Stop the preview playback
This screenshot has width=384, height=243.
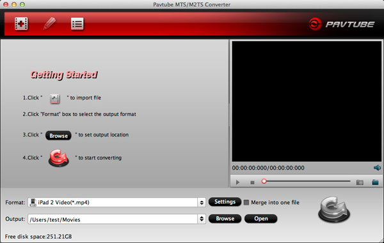pyautogui.click(x=253, y=182)
